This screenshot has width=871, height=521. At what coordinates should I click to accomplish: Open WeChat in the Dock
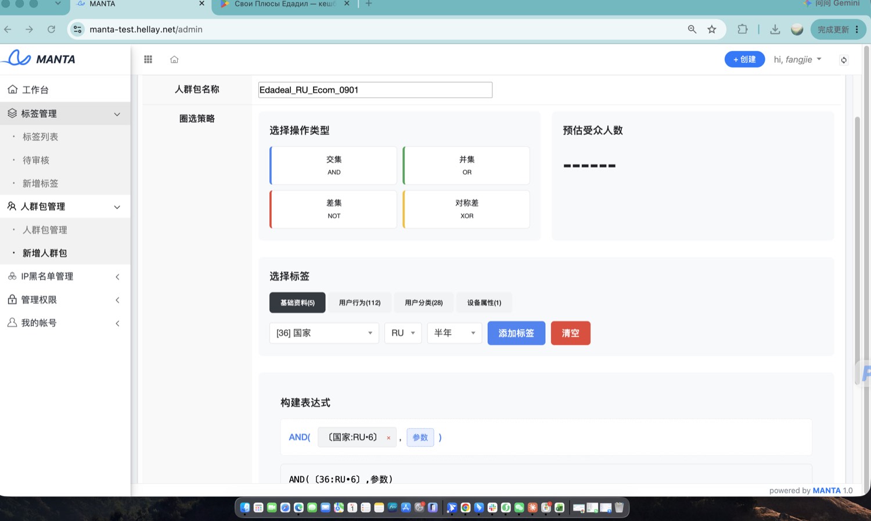pyautogui.click(x=519, y=508)
